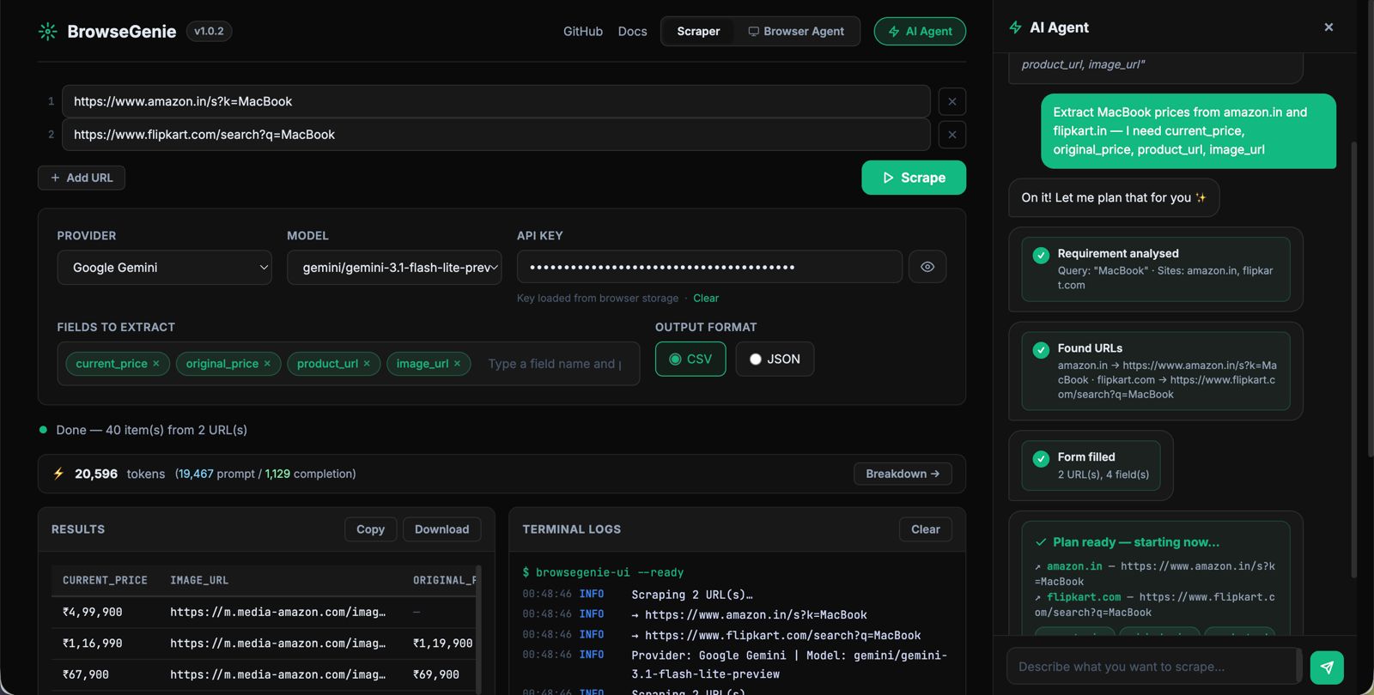1374x695 pixels.
Task: Remove the flipkart.com URL row
Action: pyautogui.click(x=951, y=135)
